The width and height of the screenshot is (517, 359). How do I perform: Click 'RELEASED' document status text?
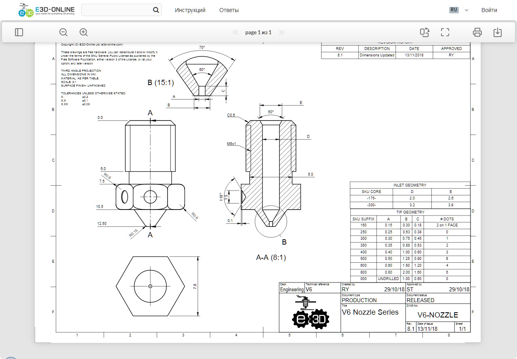(x=420, y=300)
